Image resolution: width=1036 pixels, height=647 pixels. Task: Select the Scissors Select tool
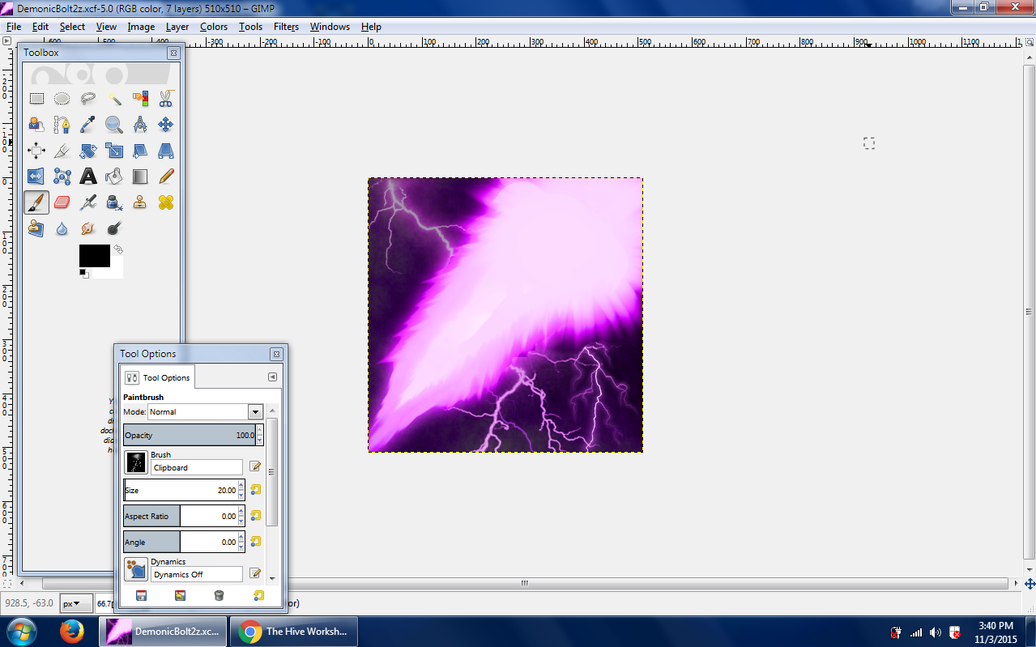tap(166, 99)
